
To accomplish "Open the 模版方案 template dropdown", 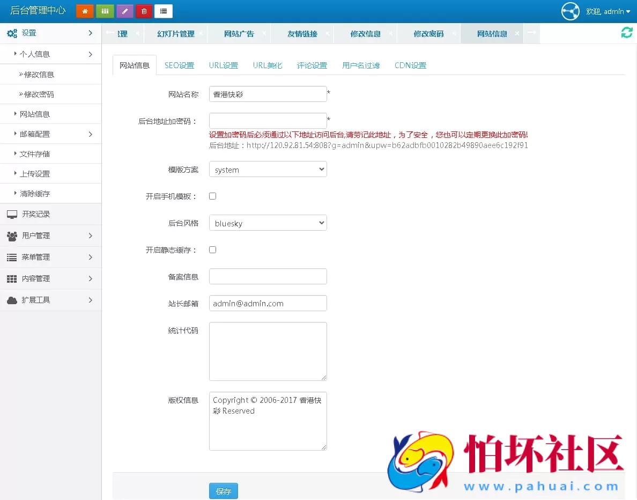I will click(x=268, y=169).
